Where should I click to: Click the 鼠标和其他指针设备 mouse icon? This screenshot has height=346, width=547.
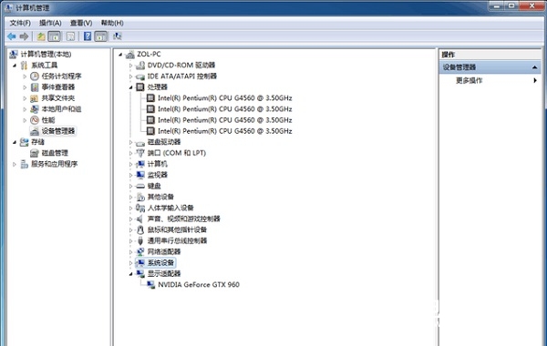coord(140,230)
